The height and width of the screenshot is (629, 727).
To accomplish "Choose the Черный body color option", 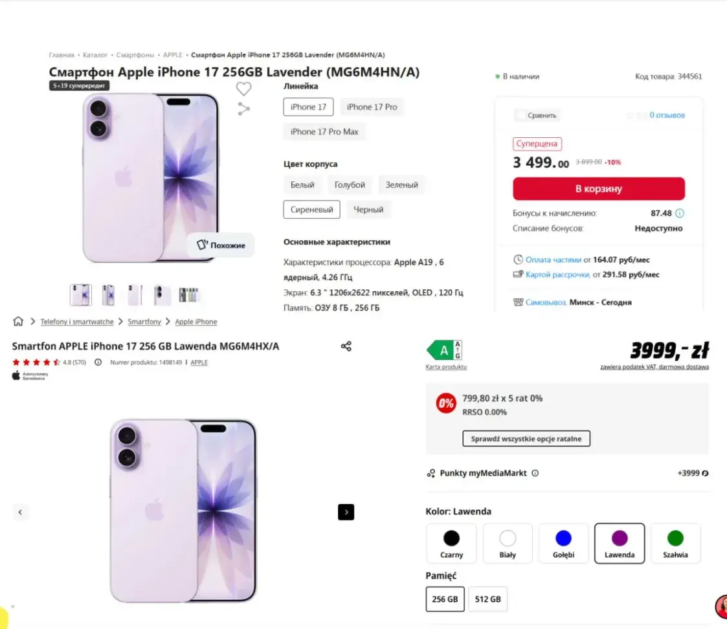I will tap(368, 210).
